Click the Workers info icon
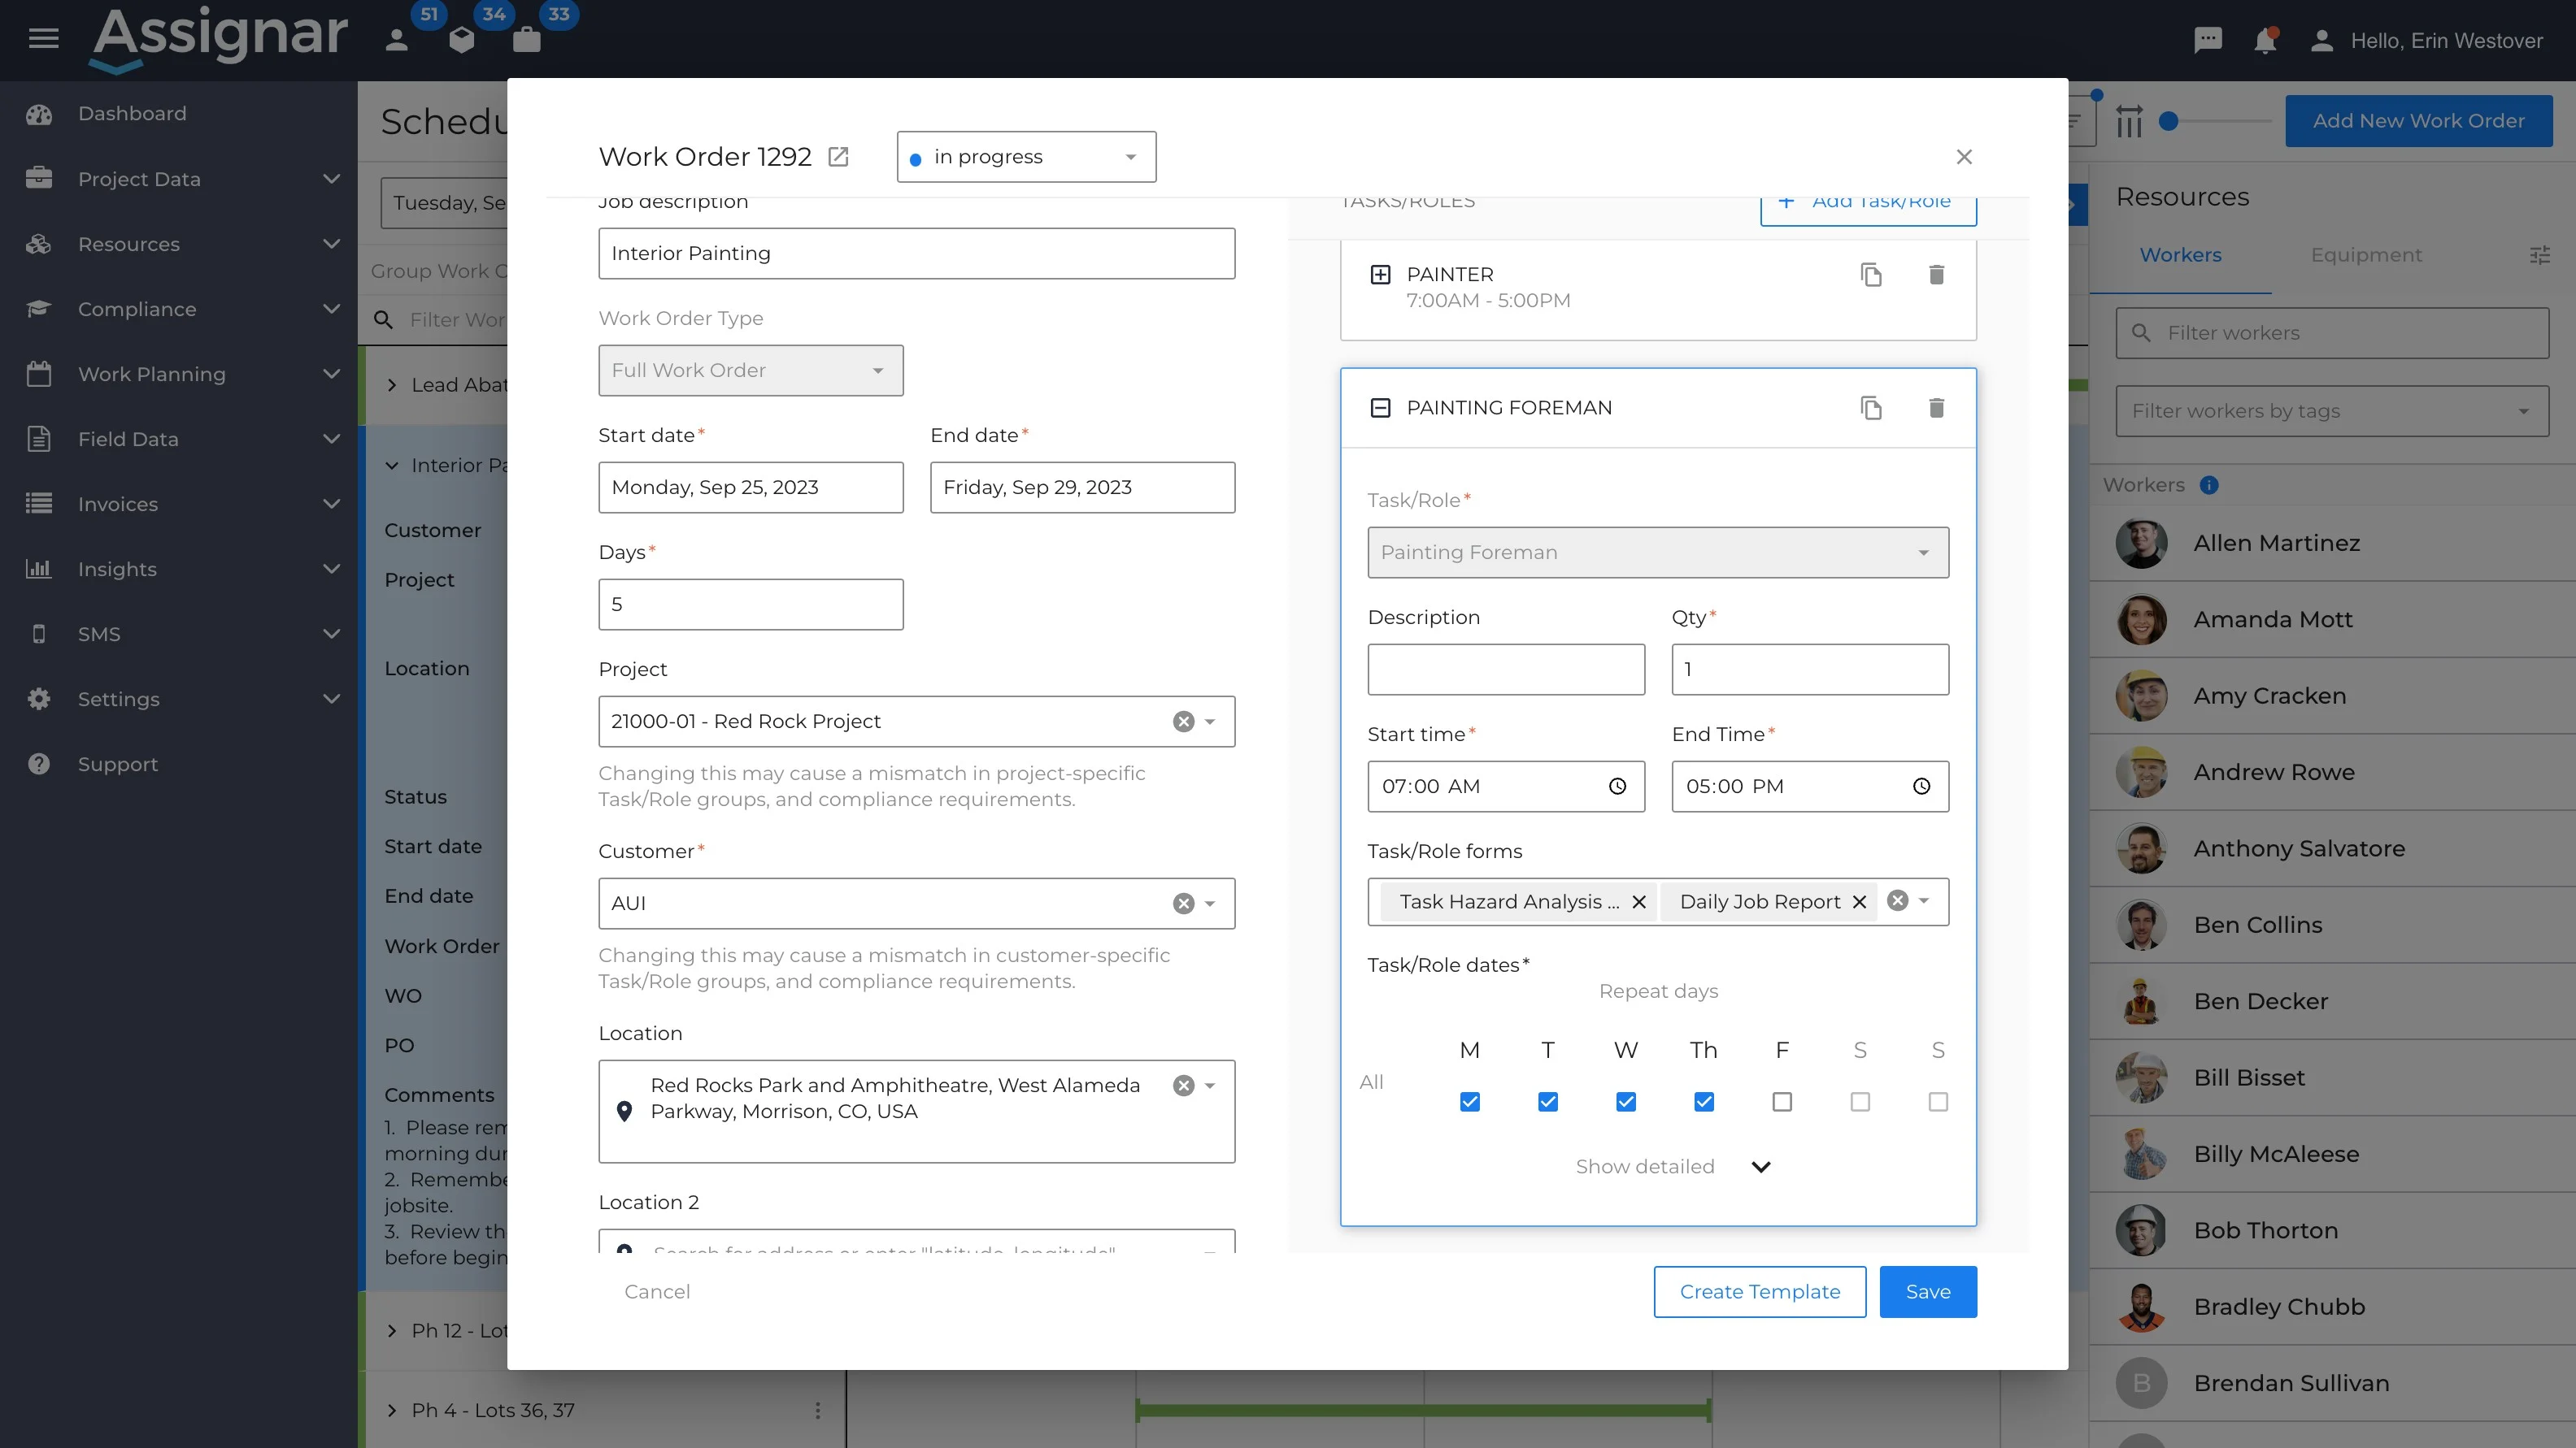This screenshot has width=2576, height=1448. click(2209, 486)
